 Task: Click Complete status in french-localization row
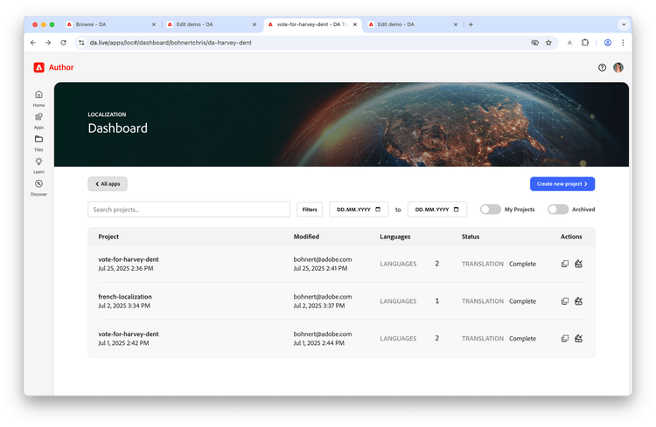[x=522, y=301]
